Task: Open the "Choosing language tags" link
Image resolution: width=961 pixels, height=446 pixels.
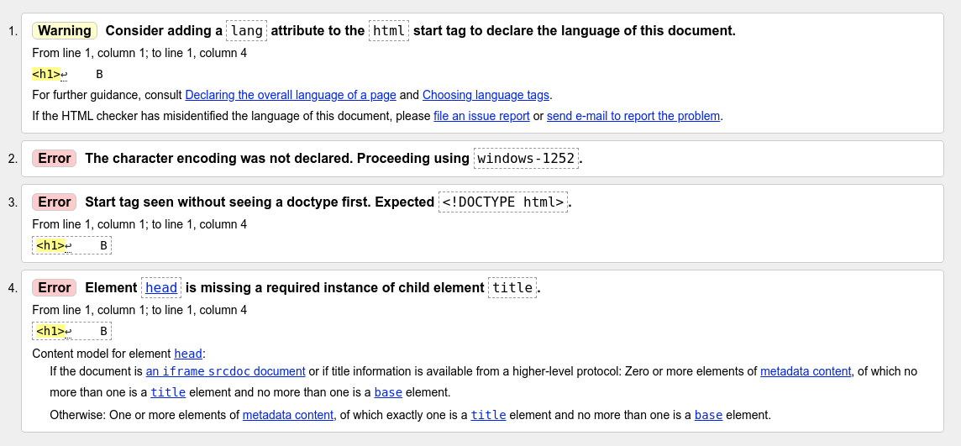Action: (486, 95)
